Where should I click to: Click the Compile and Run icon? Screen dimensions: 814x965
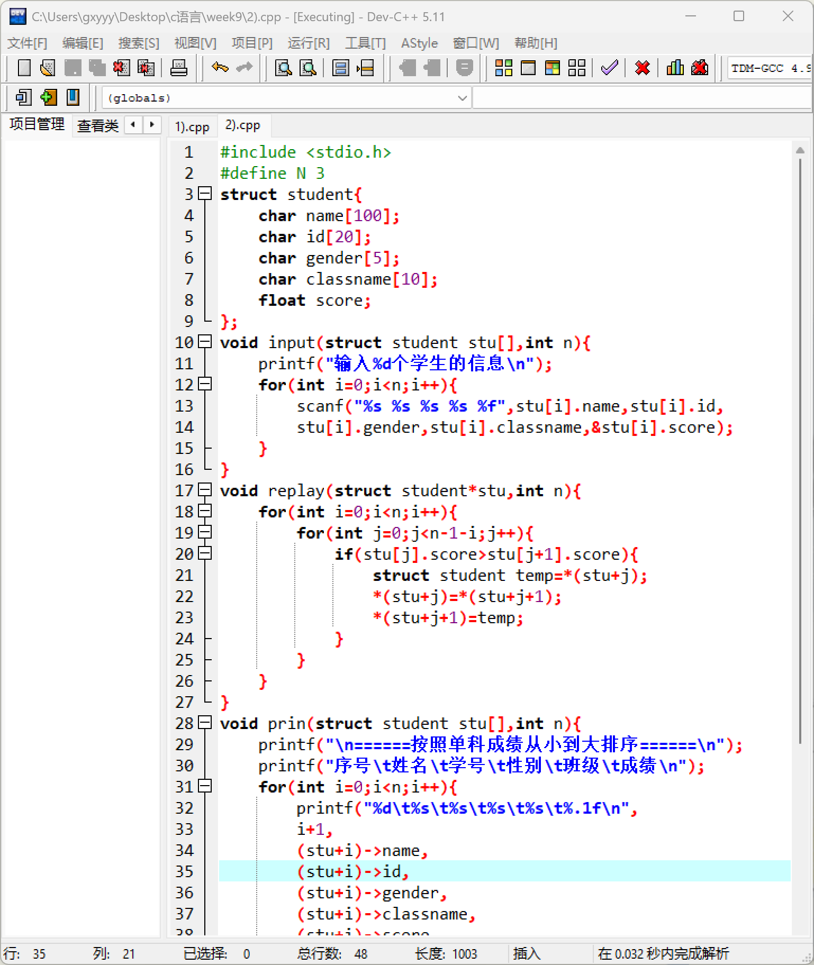[x=552, y=68]
